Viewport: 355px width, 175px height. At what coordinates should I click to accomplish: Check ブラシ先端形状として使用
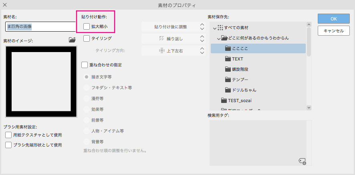8,145
